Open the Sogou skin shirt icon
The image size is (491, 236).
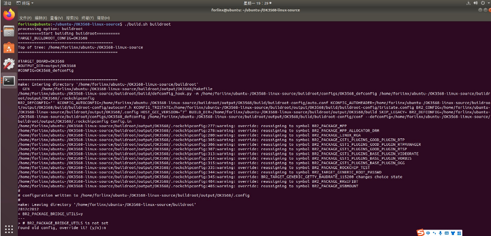point(453,233)
